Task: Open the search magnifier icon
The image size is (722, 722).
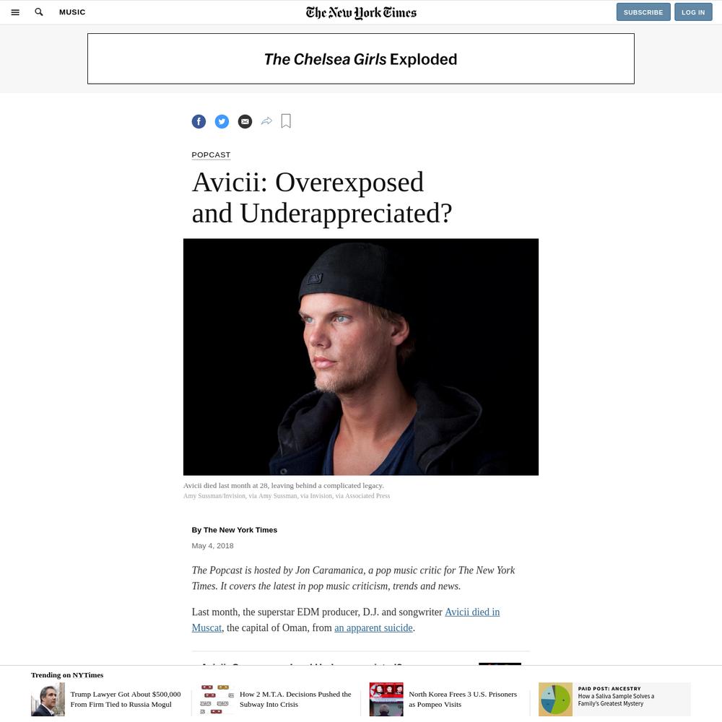Action: pyautogui.click(x=39, y=12)
